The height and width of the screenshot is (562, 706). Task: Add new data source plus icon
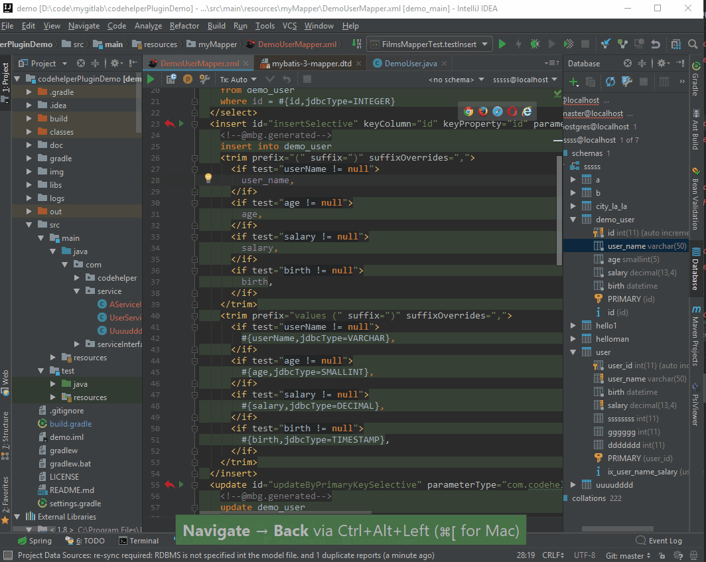pyautogui.click(x=573, y=82)
